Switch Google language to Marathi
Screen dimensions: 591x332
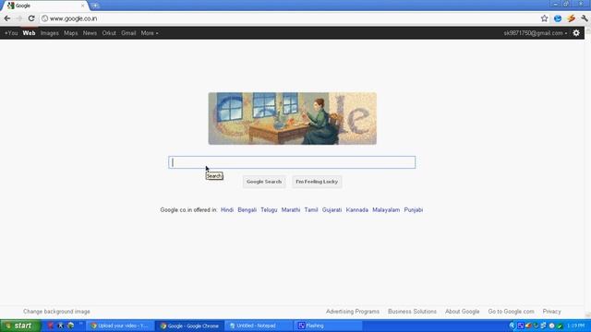pos(291,209)
